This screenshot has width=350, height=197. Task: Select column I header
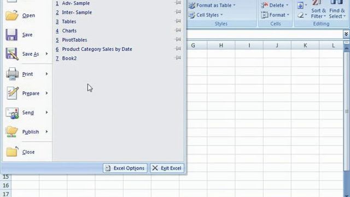[x=249, y=45]
